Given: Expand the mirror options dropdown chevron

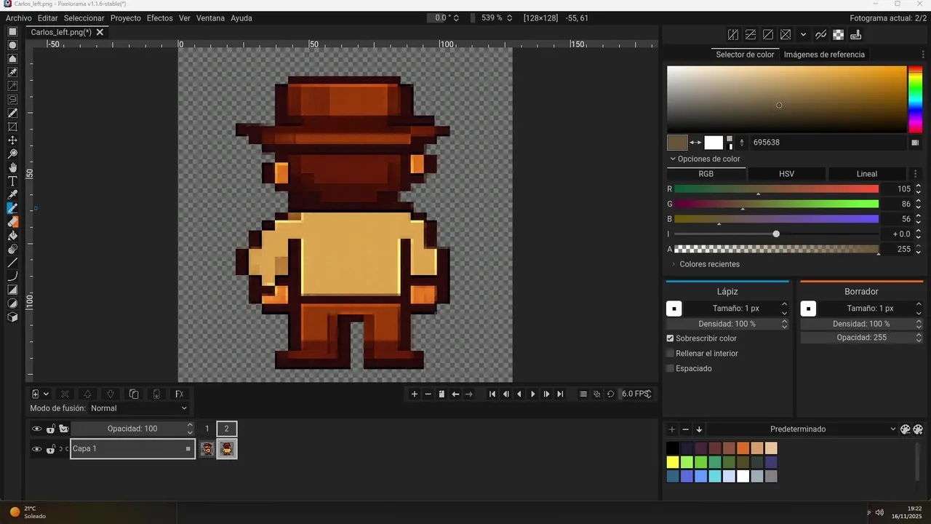Looking at the screenshot, I should [x=803, y=34].
